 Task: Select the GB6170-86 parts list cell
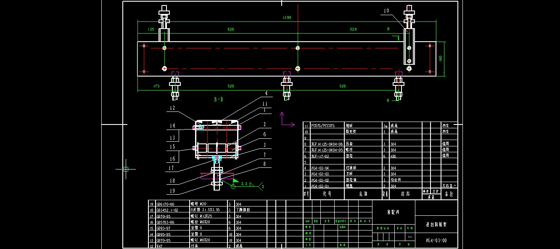click(x=165, y=203)
